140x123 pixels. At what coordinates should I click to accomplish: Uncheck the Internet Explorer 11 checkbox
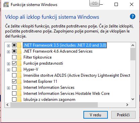(14, 81)
